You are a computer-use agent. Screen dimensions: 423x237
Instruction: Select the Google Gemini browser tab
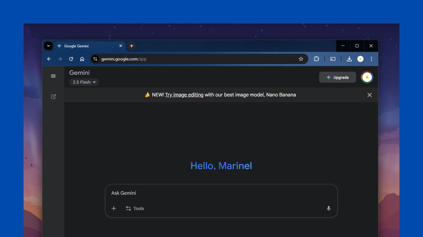point(87,46)
